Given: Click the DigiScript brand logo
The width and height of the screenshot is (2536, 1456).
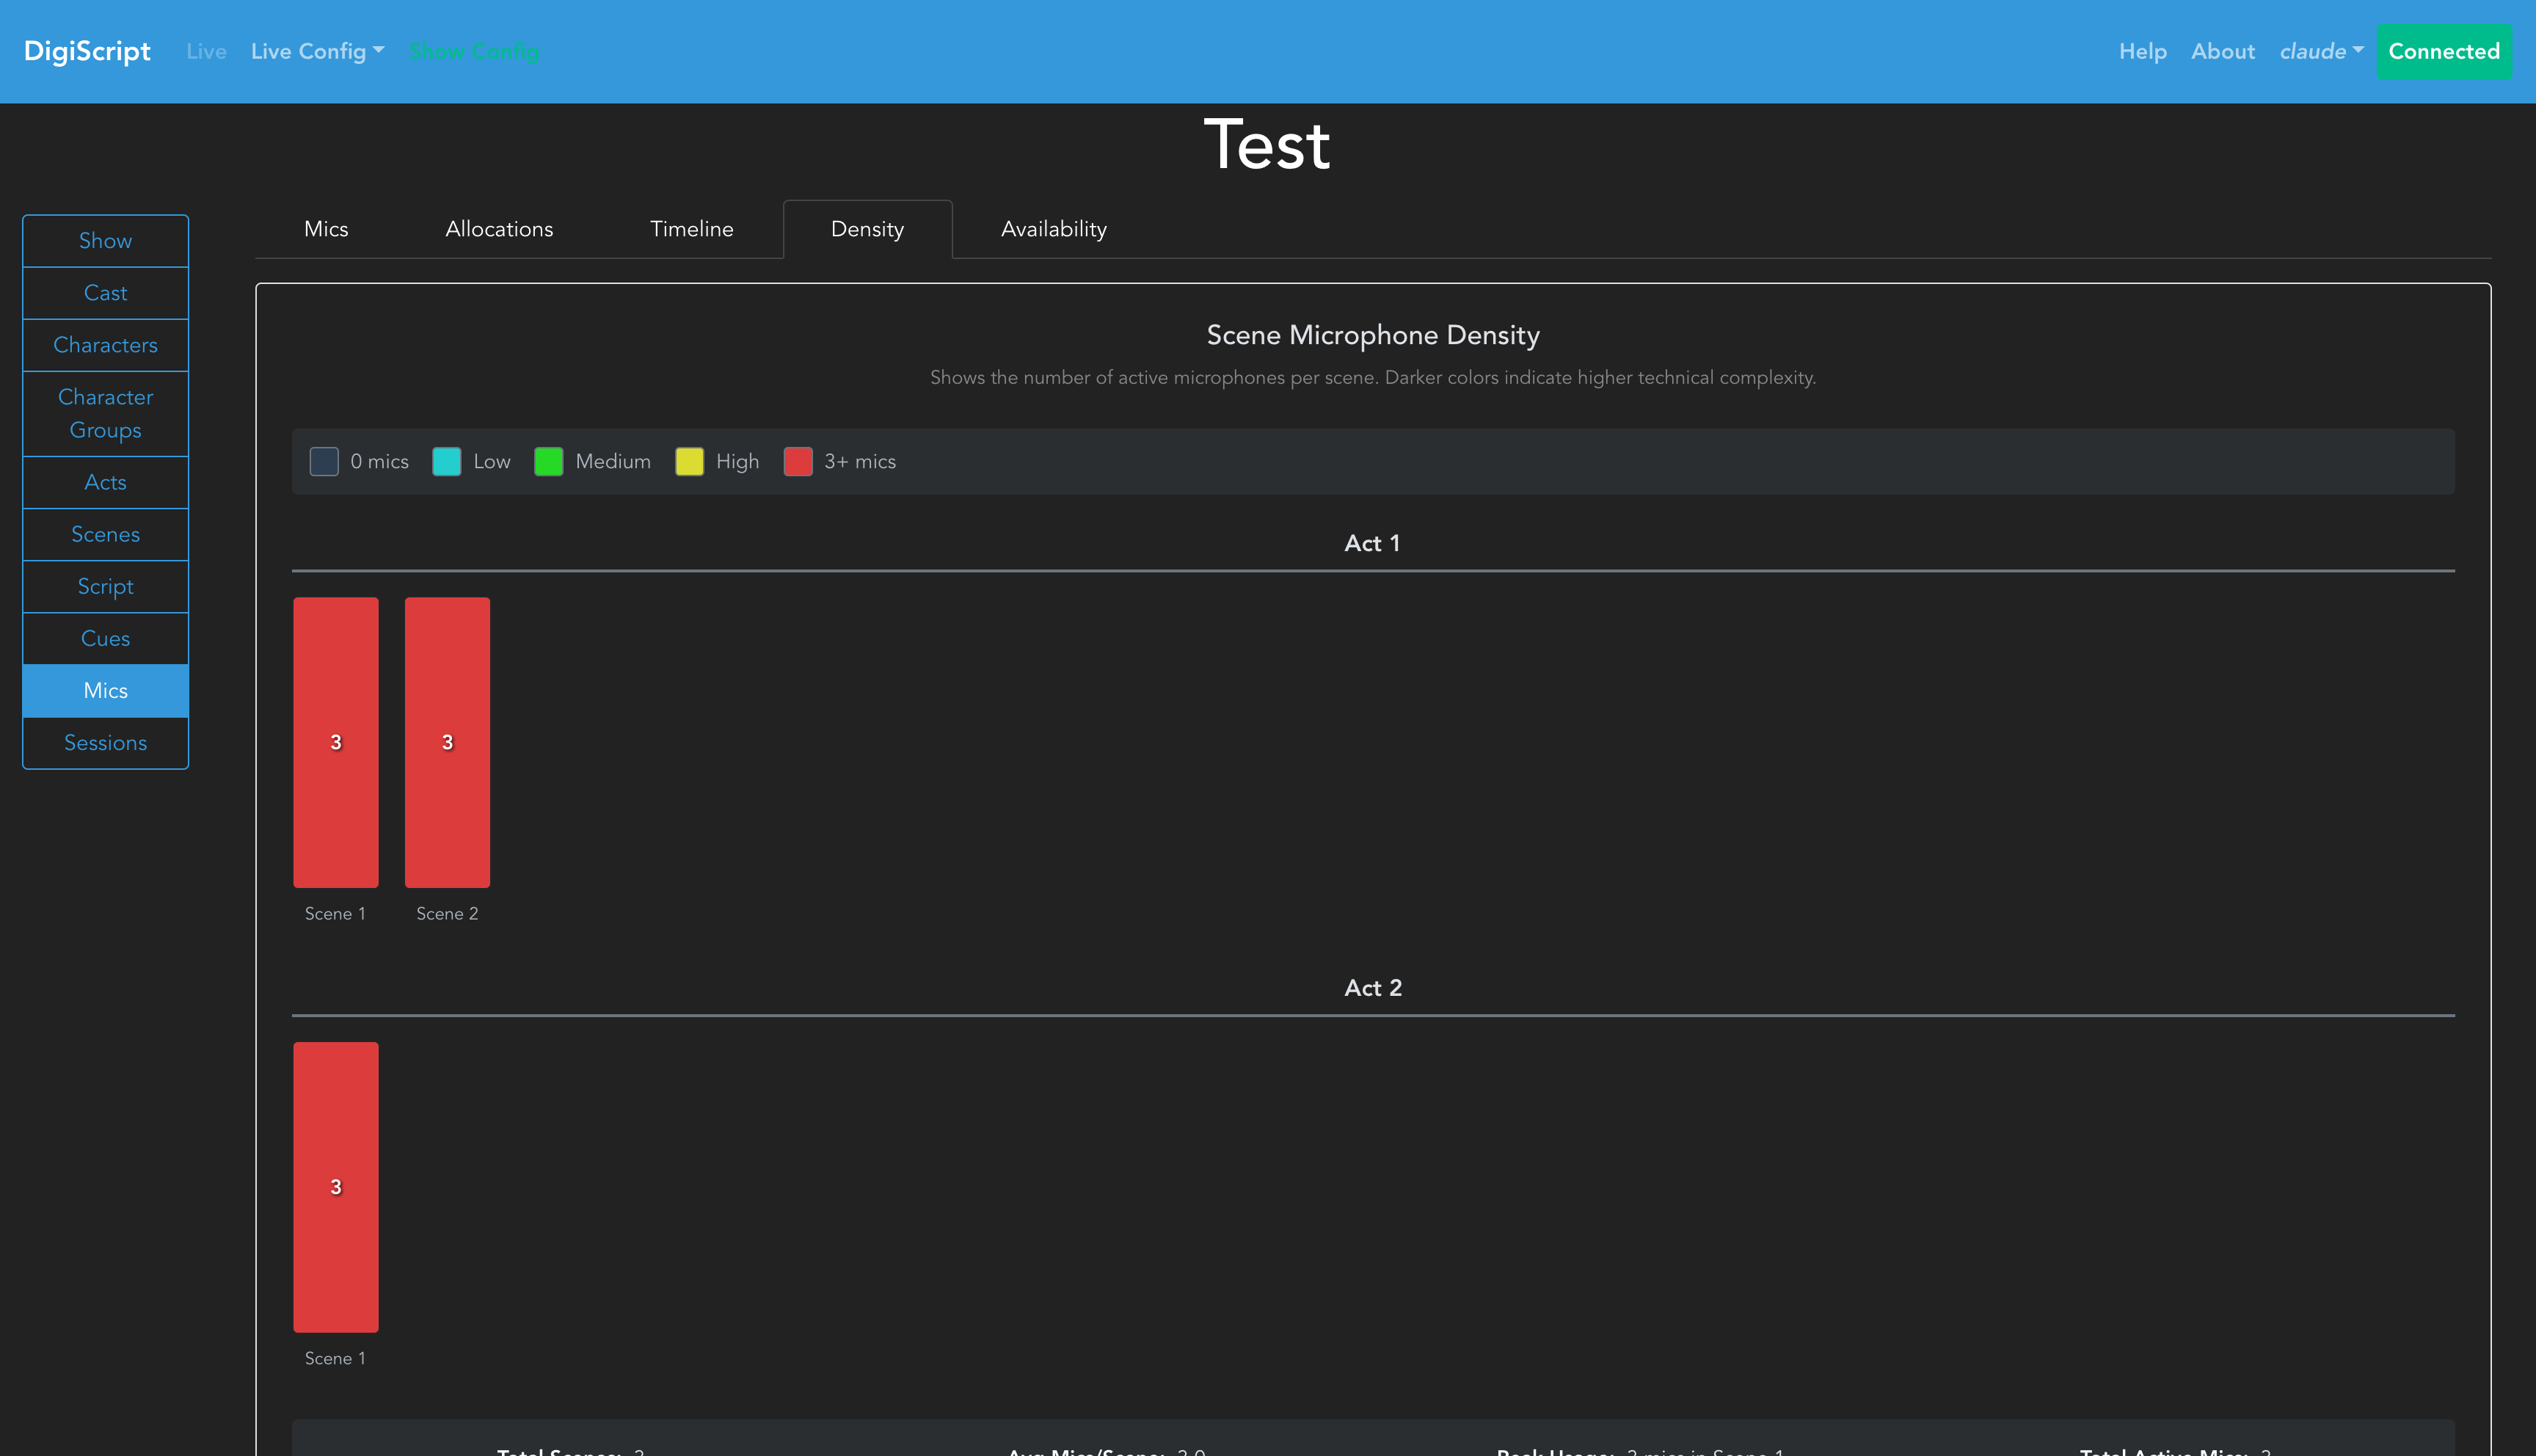Looking at the screenshot, I should pos(87,51).
